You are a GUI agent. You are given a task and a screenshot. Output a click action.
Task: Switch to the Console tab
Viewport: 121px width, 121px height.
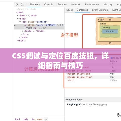pyautogui.click(x=49, y=5)
